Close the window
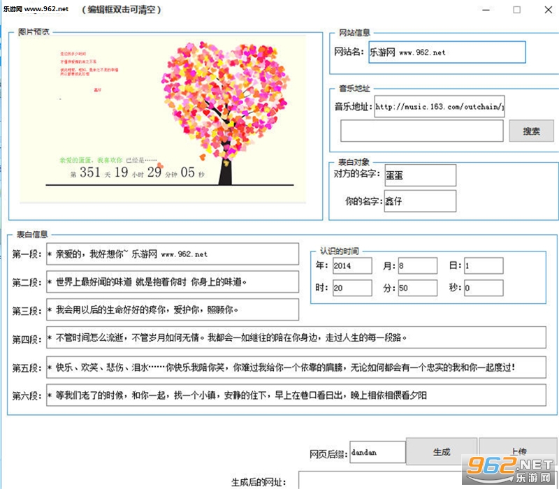This screenshot has width=559, height=489. 549,10
